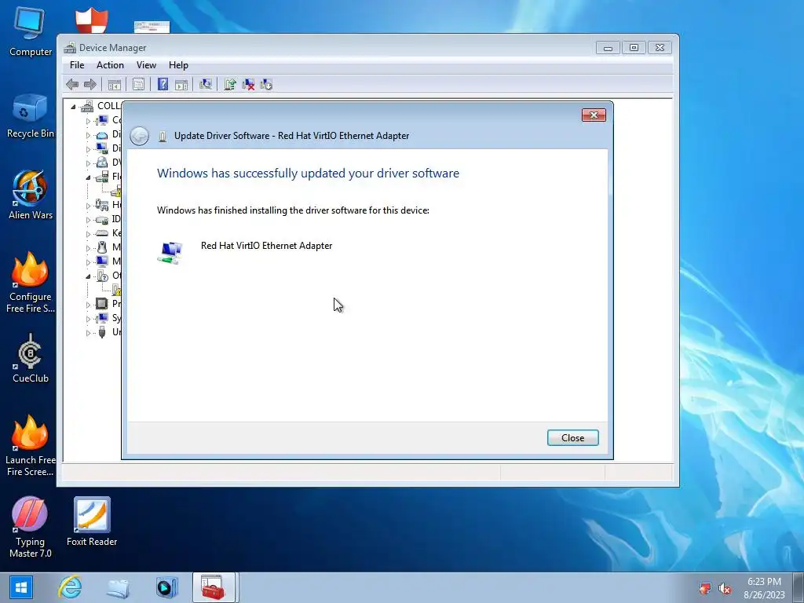Click the round back arrow in the update dialog
The width and height of the screenshot is (804, 603).
[x=139, y=136]
